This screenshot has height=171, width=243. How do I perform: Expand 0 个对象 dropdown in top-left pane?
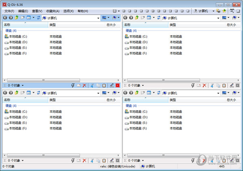23,85
